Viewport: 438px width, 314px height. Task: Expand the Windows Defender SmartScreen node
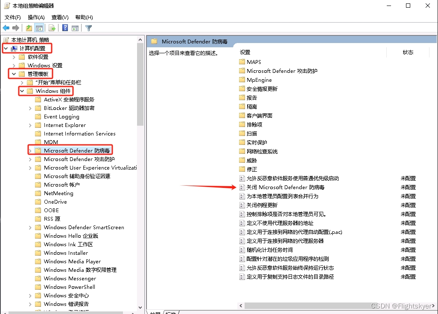click(30, 228)
